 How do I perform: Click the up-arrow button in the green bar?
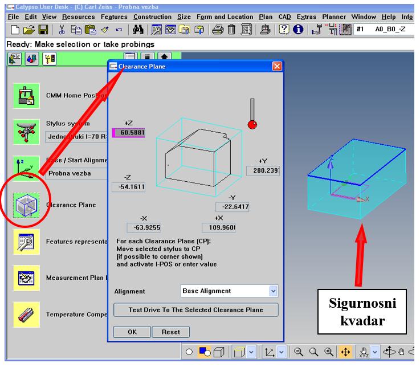tap(164, 56)
